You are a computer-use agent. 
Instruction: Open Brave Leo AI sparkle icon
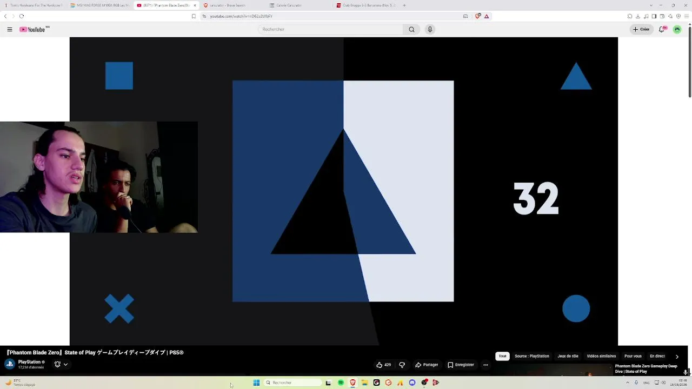point(670,16)
